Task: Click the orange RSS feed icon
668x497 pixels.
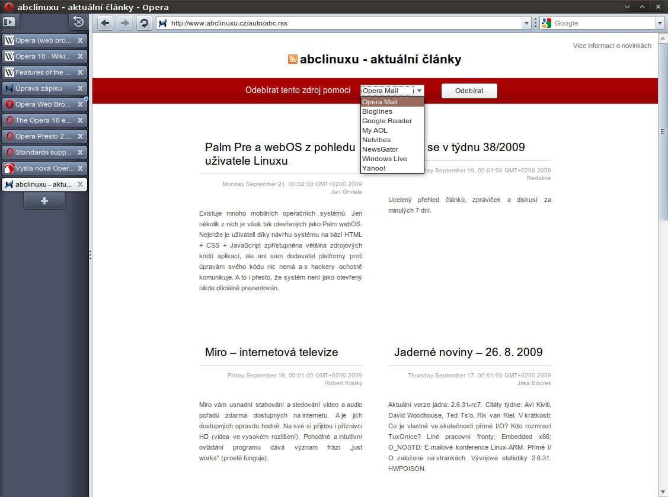Action: 293,59
